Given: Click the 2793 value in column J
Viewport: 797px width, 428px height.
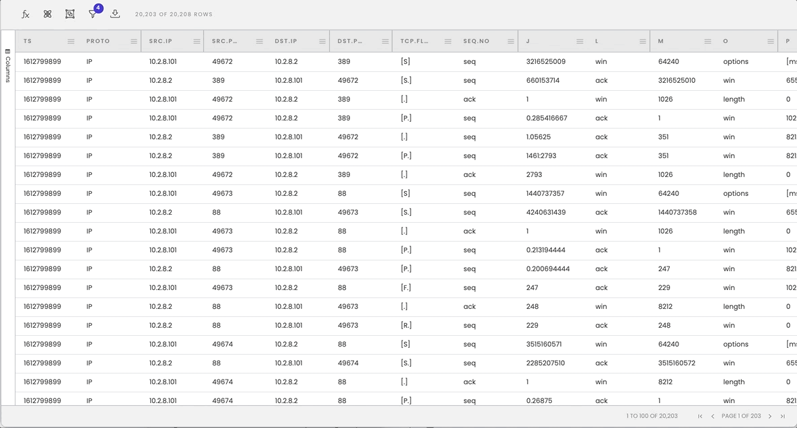Looking at the screenshot, I should (x=534, y=174).
